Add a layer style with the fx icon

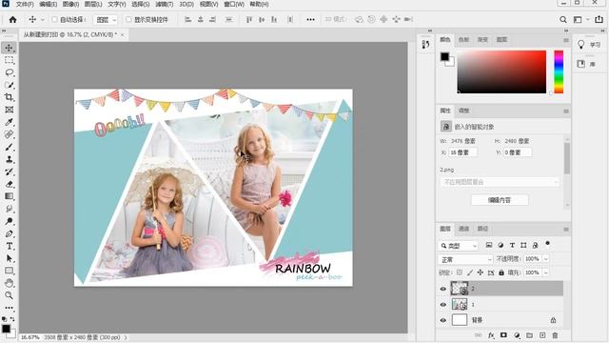click(x=491, y=335)
